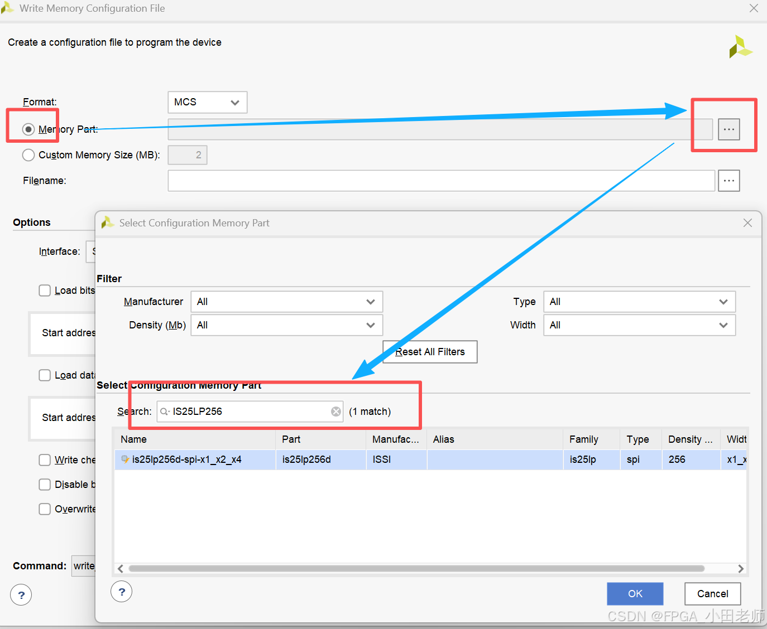Click the scroll right arrow of parts table
This screenshot has height=629, width=767.
pos(741,569)
